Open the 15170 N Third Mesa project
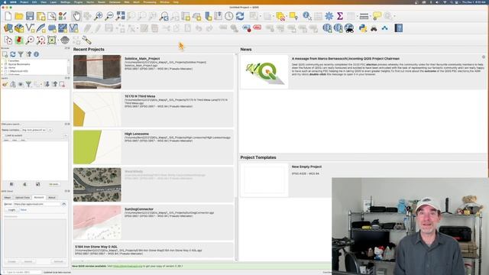 (153, 109)
